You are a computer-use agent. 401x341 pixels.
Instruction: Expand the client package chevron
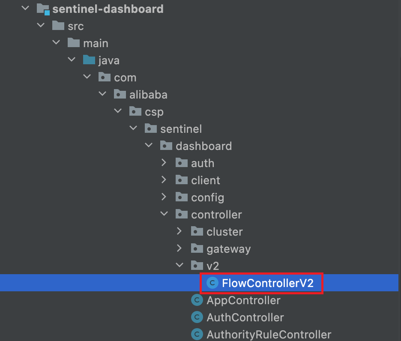164,180
